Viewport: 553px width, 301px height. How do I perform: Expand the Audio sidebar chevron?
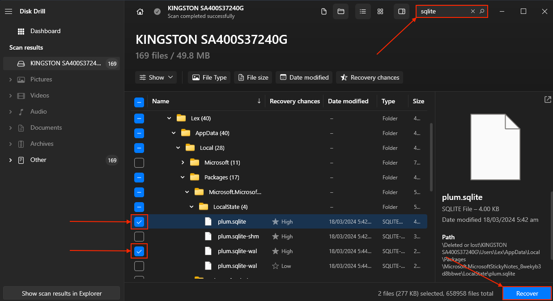click(x=10, y=111)
